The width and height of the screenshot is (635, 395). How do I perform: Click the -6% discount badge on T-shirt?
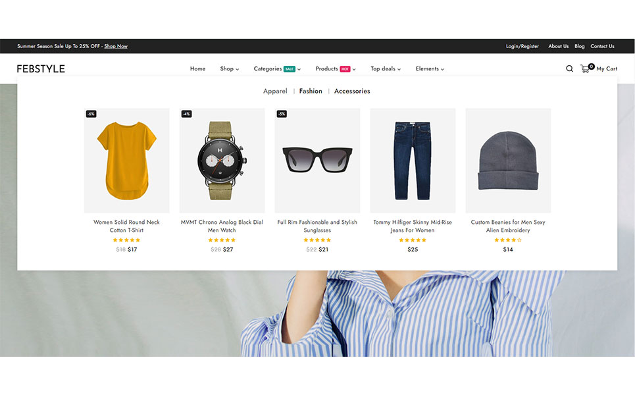[x=91, y=114]
